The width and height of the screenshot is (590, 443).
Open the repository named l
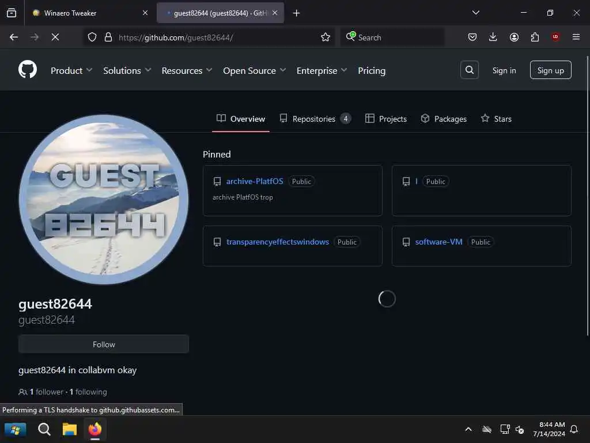tap(416, 181)
